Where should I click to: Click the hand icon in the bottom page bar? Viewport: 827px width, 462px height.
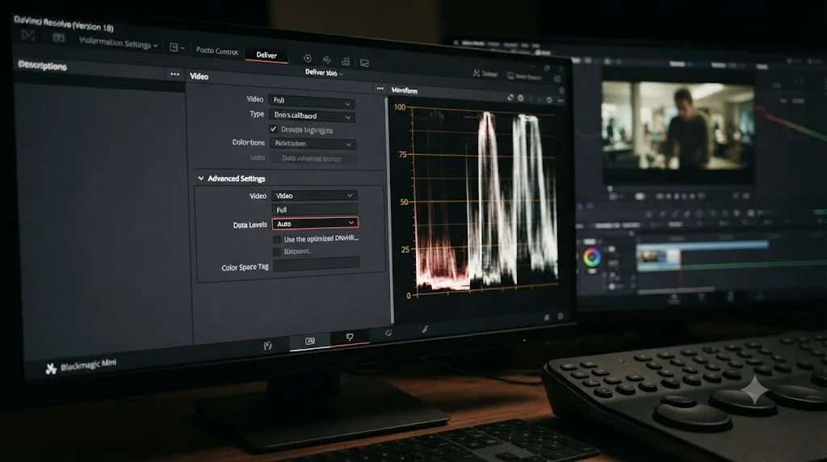click(268, 346)
